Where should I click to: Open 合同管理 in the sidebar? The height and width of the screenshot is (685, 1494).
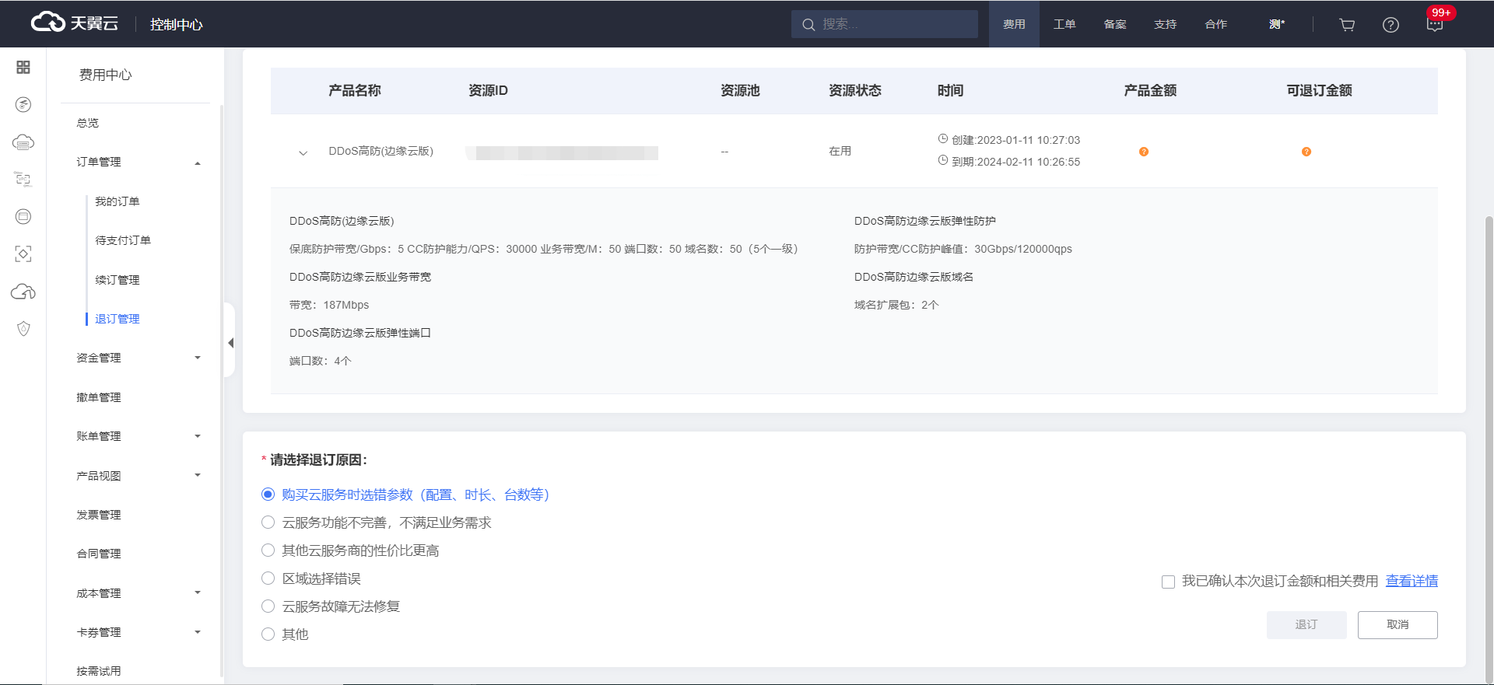[x=99, y=554]
